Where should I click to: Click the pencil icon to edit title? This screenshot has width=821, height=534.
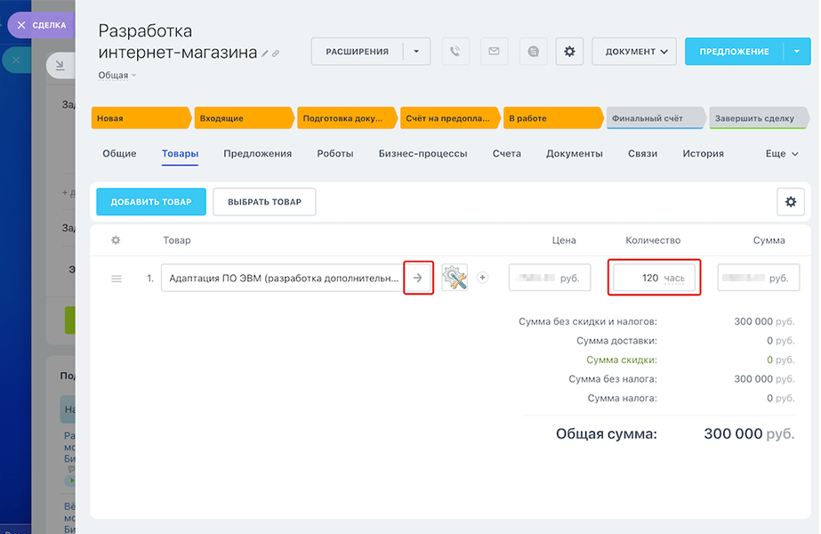pos(264,54)
